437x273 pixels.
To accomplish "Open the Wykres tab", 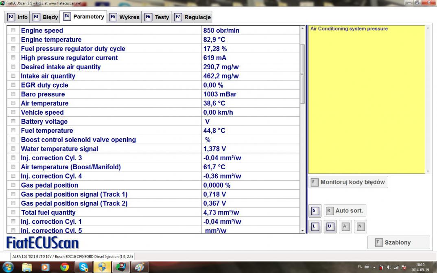I will [x=124, y=17].
